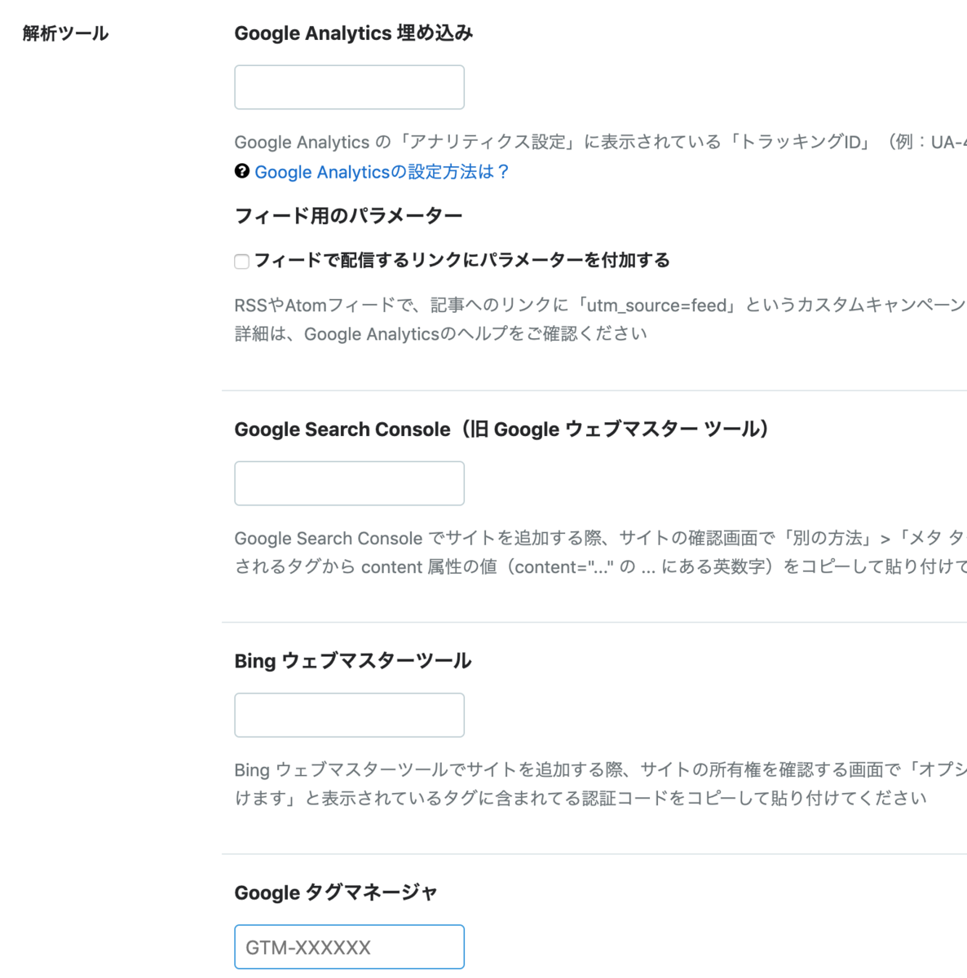Click the トラッキングID description text

(601, 142)
